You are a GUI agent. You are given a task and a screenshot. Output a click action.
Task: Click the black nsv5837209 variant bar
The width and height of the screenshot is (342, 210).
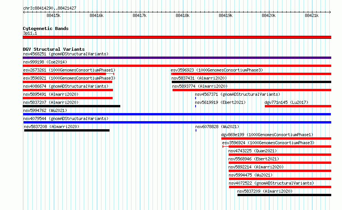[x=284, y=195]
